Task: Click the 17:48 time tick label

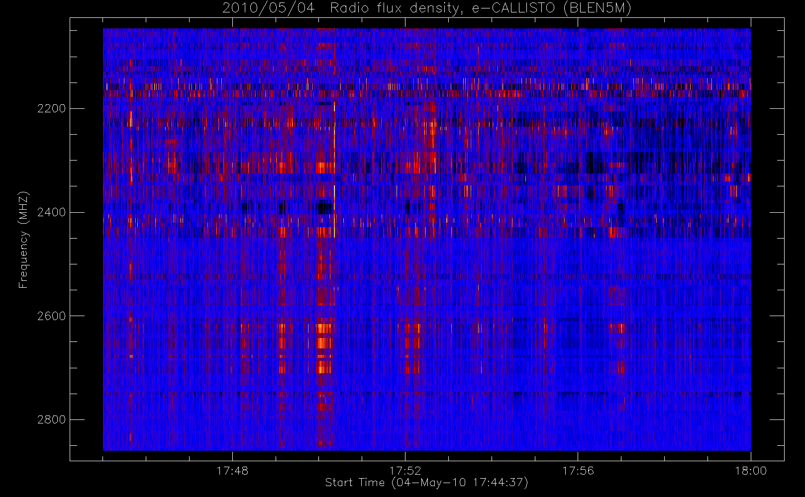Action: 232,471
